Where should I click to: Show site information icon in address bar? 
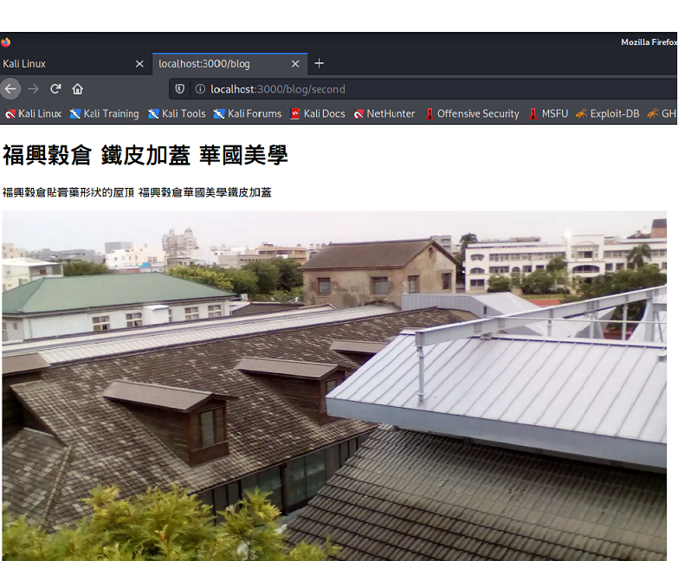coord(200,89)
